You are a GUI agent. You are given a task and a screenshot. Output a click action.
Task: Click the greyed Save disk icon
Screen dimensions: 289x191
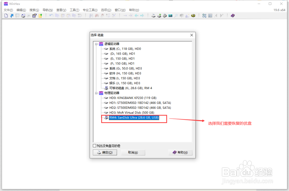[17, 16]
